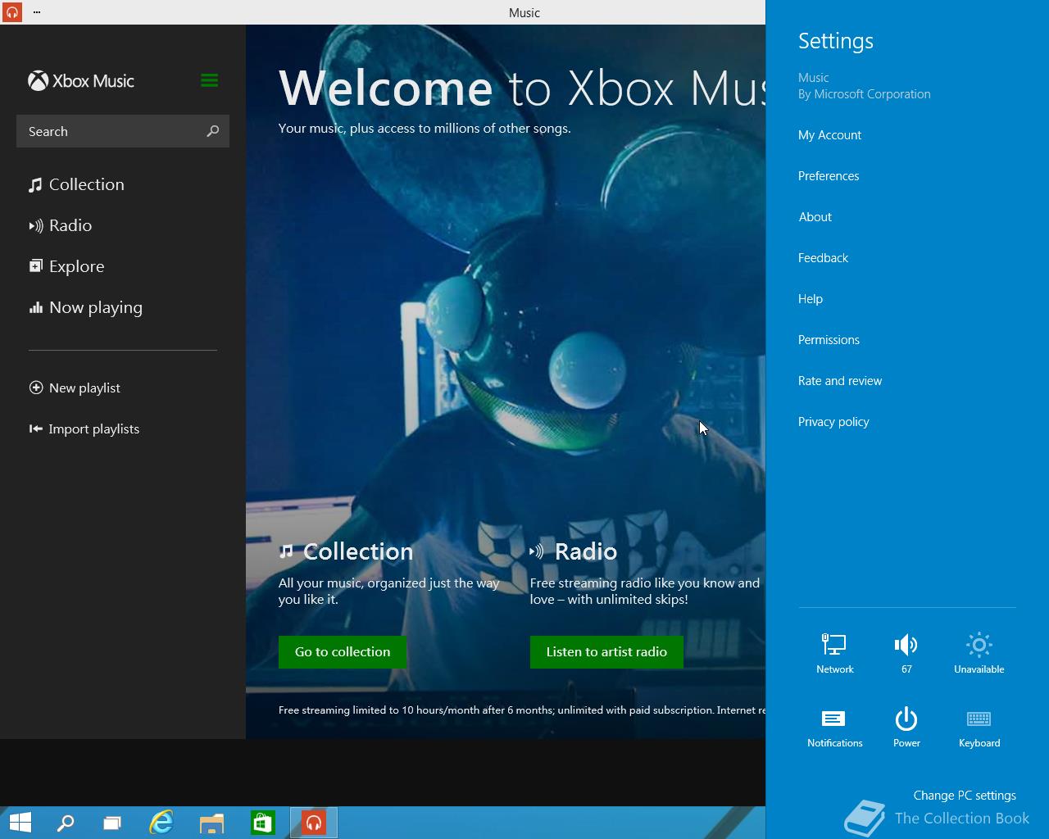
Task: Click the title bar ellipsis options
Action: coord(37,12)
